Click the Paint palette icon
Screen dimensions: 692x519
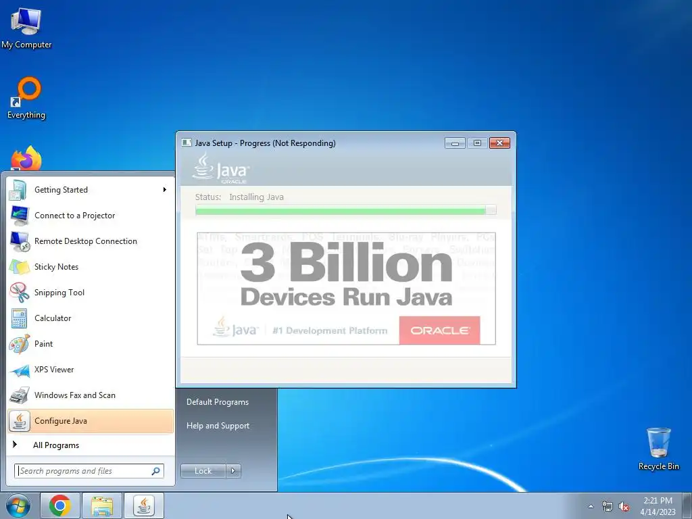(x=19, y=344)
